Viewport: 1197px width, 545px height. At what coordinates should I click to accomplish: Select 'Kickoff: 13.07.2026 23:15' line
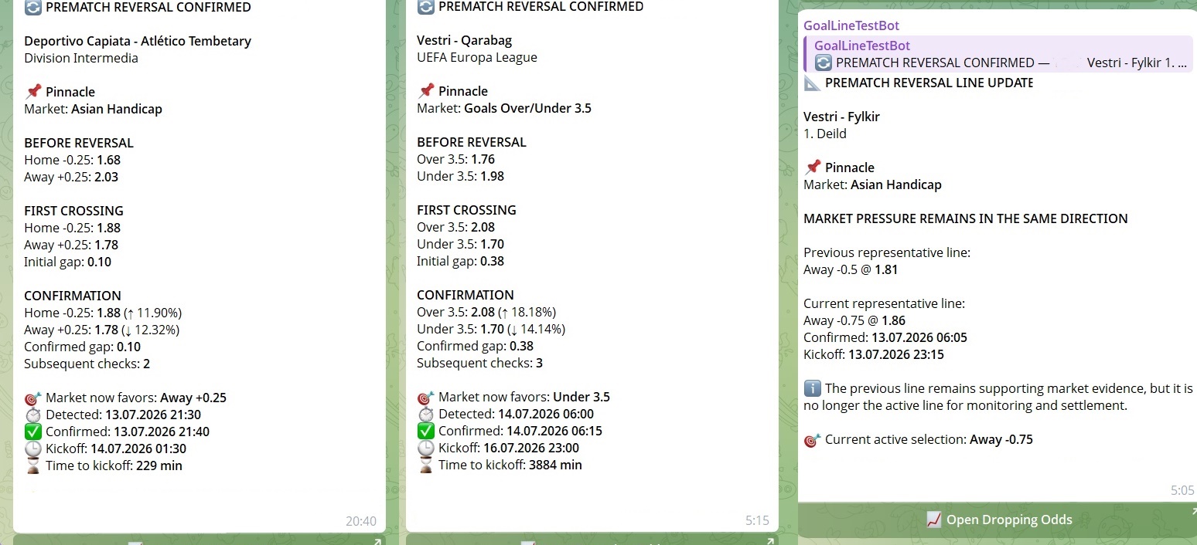(x=874, y=354)
